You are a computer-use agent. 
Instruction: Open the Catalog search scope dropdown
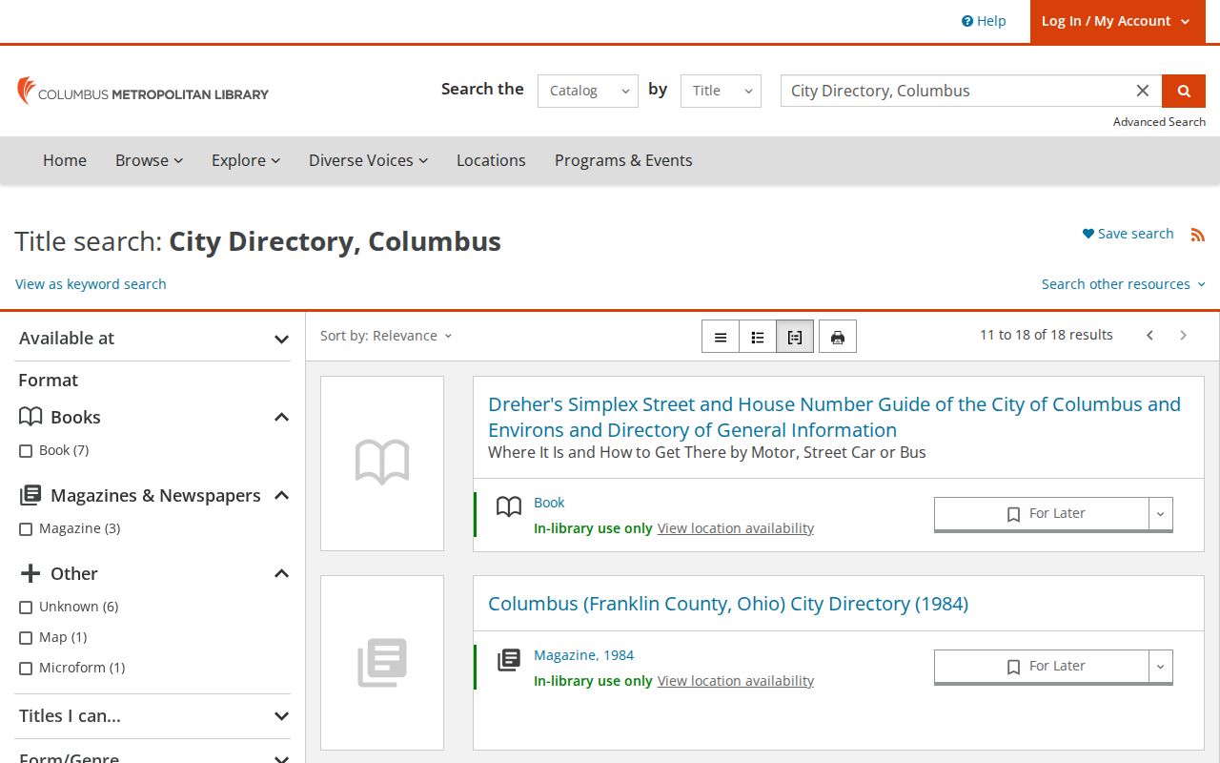pyautogui.click(x=588, y=91)
